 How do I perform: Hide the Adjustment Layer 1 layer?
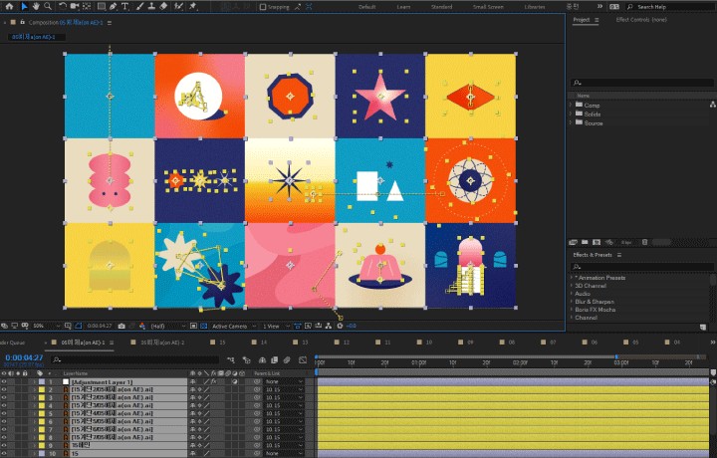pos(4,381)
